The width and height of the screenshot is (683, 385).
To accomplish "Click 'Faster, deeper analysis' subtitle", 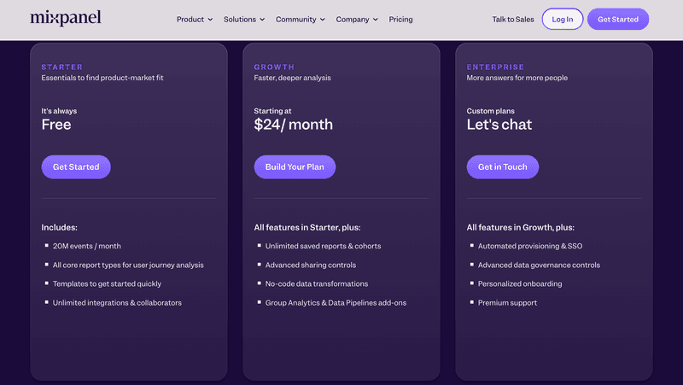I will click(x=292, y=78).
